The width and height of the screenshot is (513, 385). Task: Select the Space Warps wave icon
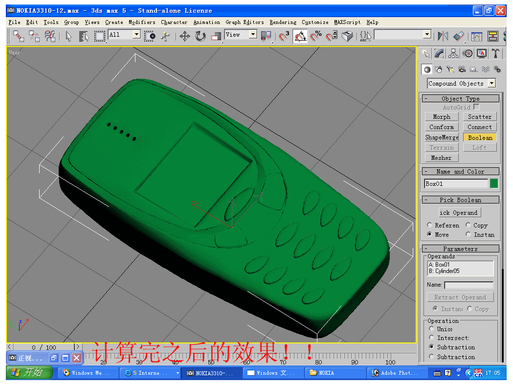(486, 69)
